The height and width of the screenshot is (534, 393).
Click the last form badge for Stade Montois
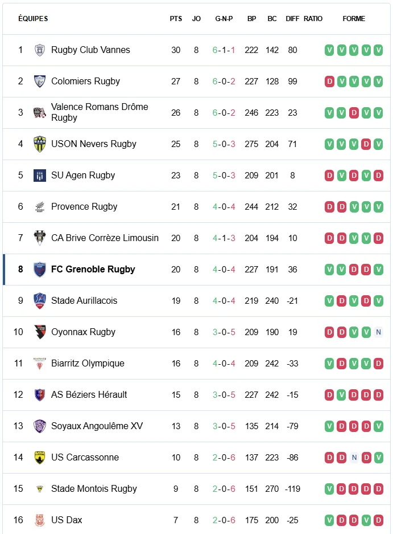click(378, 489)
